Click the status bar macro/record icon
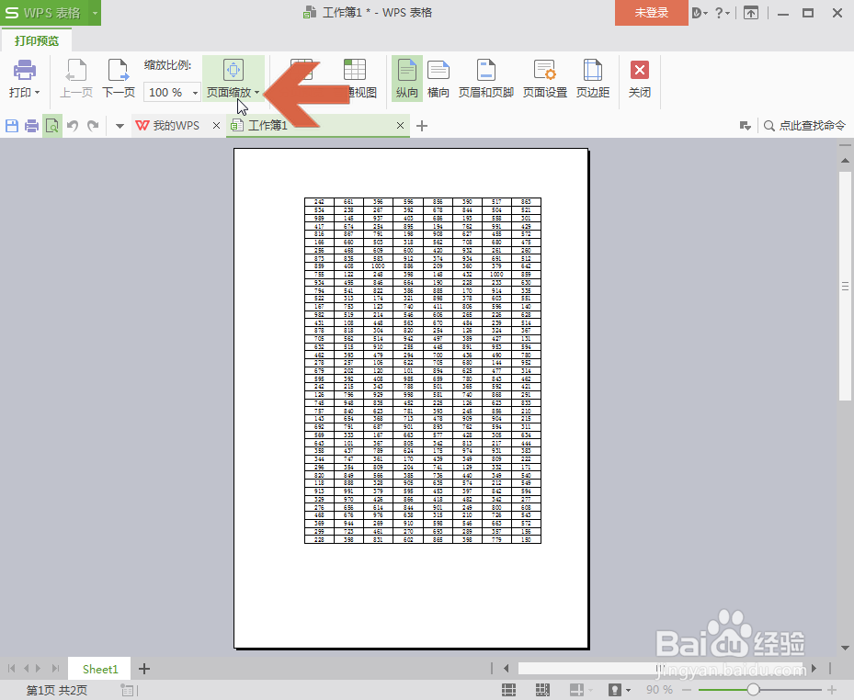 pyautogui.click(x=128, y=690)
